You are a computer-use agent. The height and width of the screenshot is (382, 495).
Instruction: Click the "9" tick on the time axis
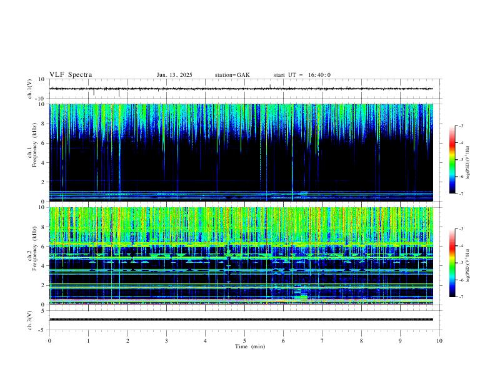coord(400,341)
